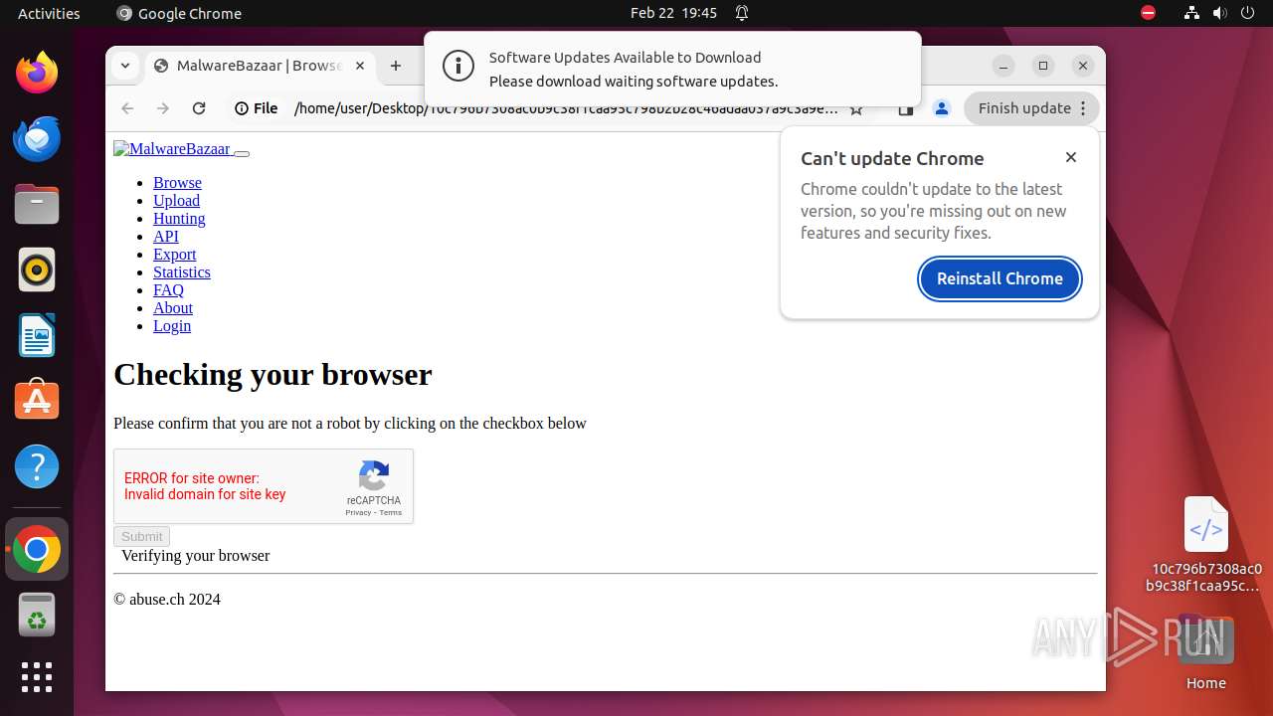Screen dimensions: 1273x716
Task: Open the Help dock icon
Action: tap(37, 466)
